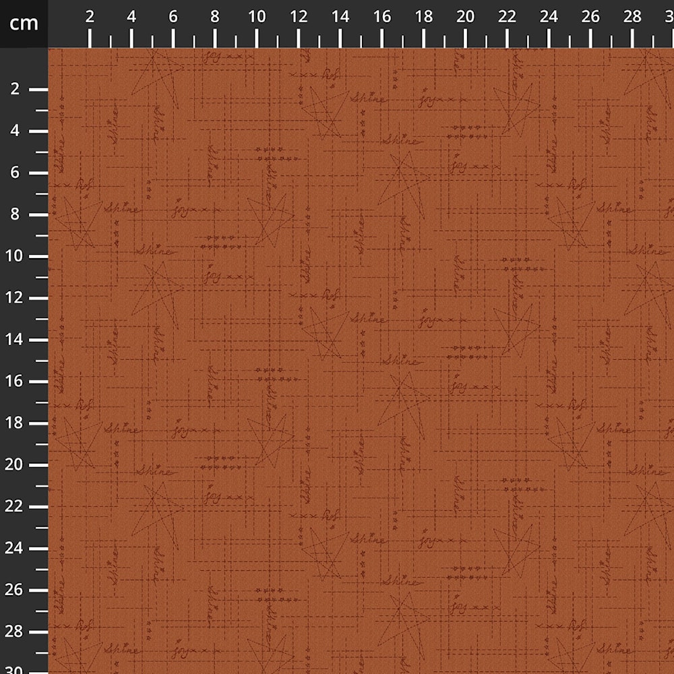The width and height of the screenshot is (674, 674).
Task: Select the 2 mark on top ruler
Action: click(90, 18)
